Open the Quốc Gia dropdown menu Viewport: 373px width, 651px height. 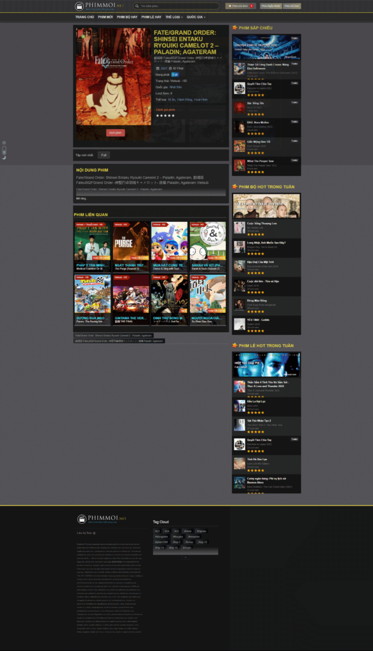(196, 17)
